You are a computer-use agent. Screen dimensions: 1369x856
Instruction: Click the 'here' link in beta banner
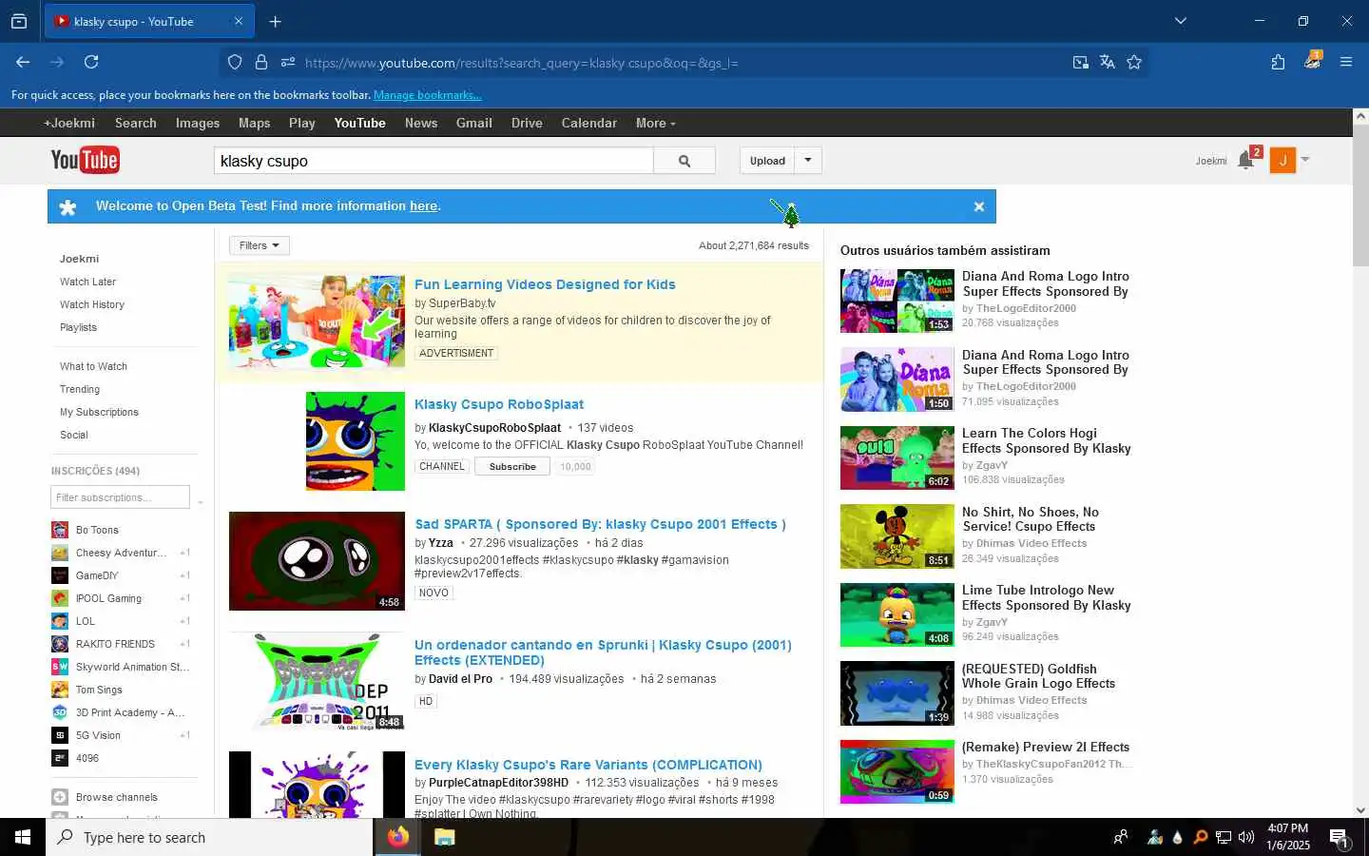[423, 205]
